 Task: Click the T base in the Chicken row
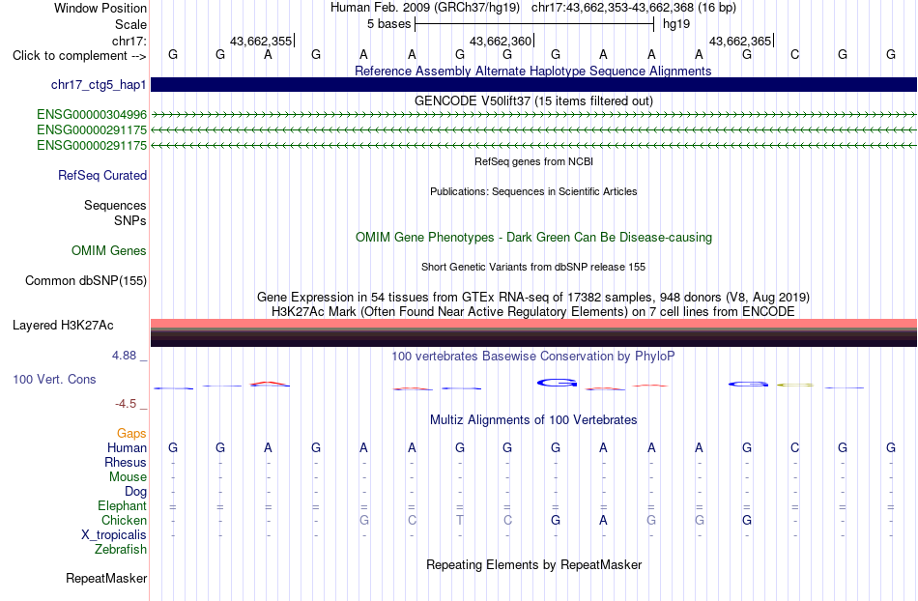[460, 520]
